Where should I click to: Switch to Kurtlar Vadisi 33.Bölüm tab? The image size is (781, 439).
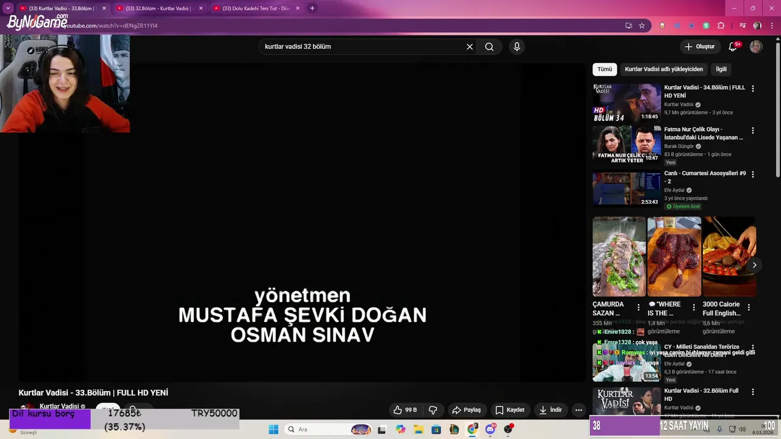pos(61,9)
